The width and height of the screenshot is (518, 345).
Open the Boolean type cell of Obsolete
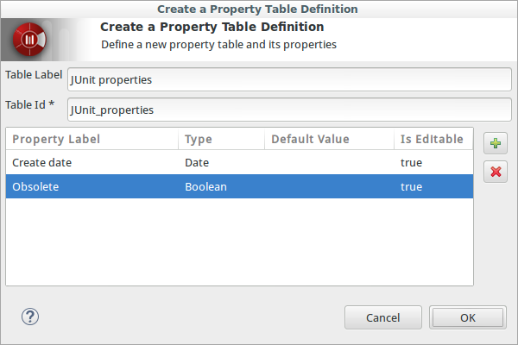pyautogui.click(x=205, y=187)
